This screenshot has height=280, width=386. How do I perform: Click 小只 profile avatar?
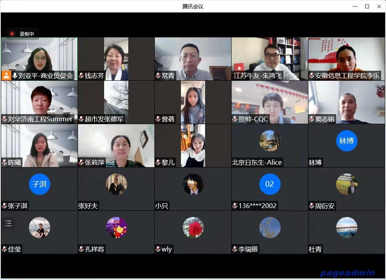(x=193, y=184)
